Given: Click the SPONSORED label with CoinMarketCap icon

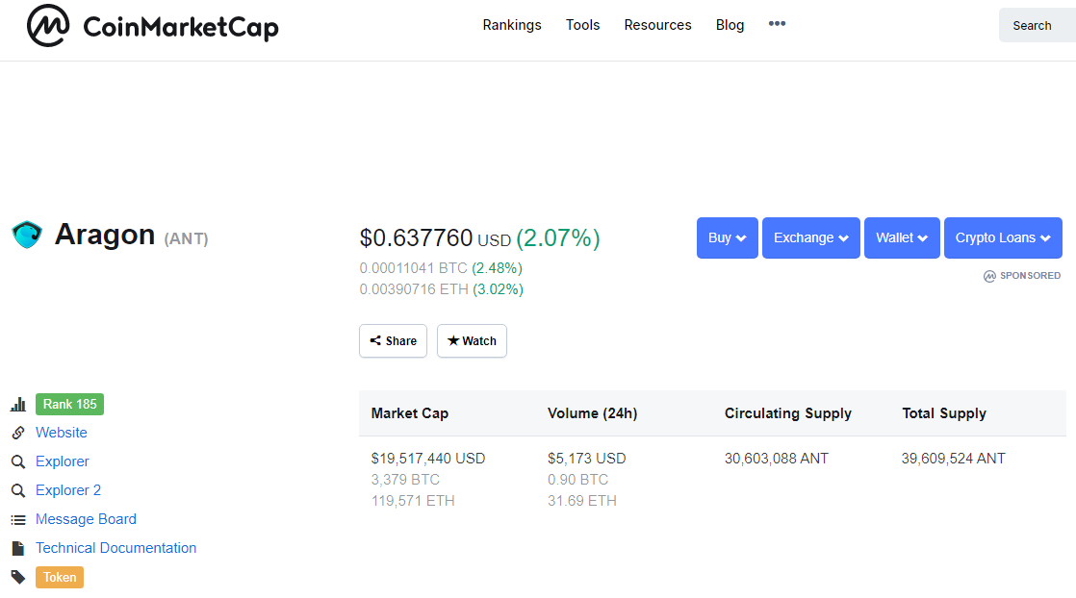Looking at the screenshot, I should 1022,276.
